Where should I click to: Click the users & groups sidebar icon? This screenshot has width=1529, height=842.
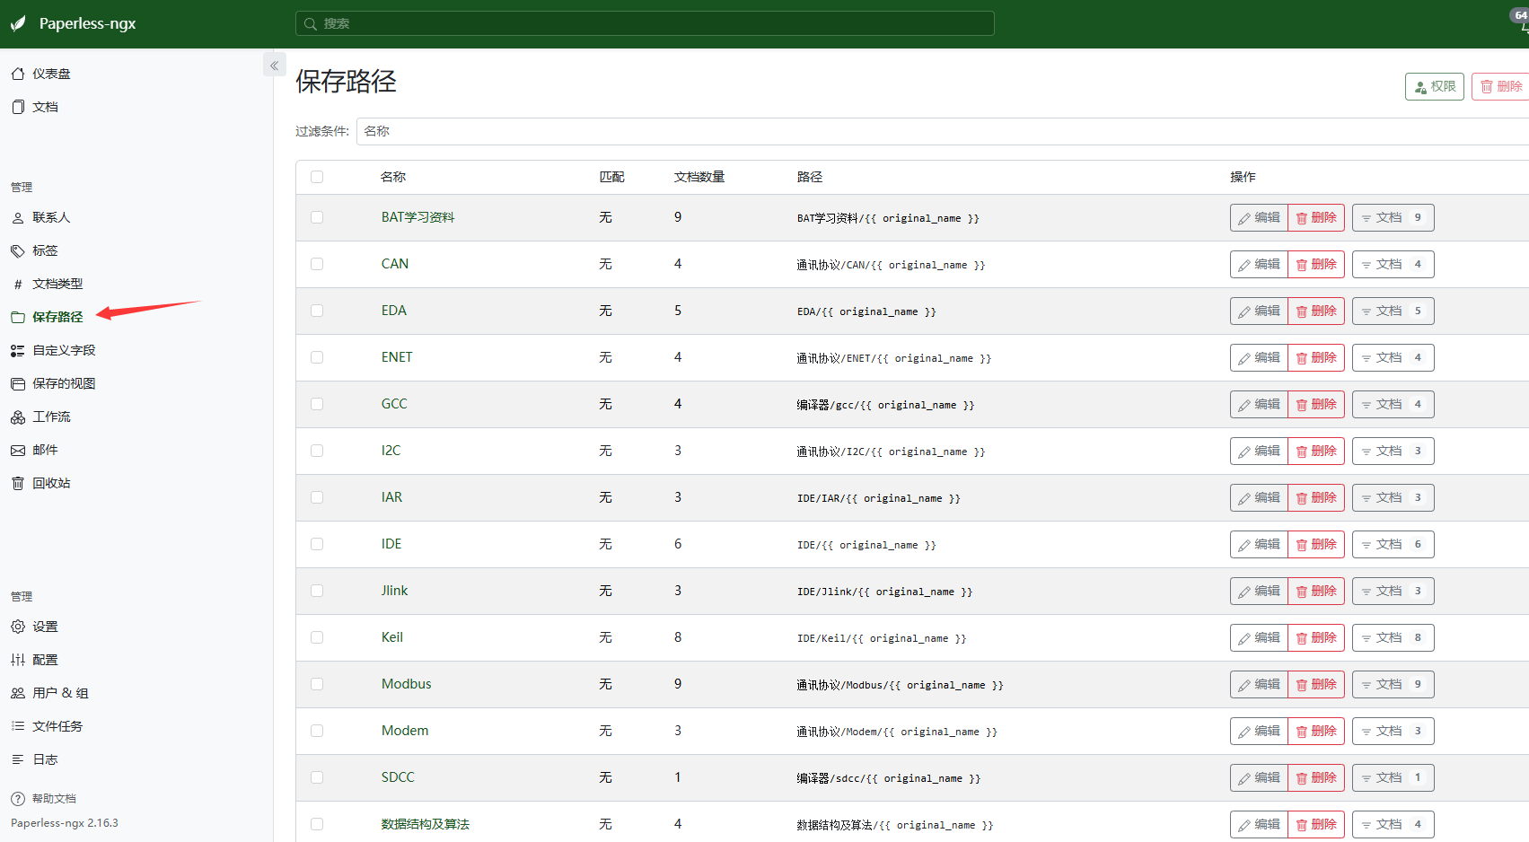[x=18, y=693]
